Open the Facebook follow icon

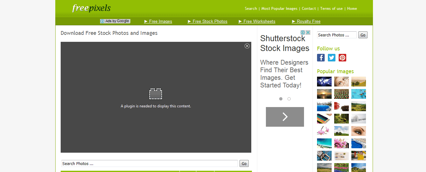coord(321,58)
